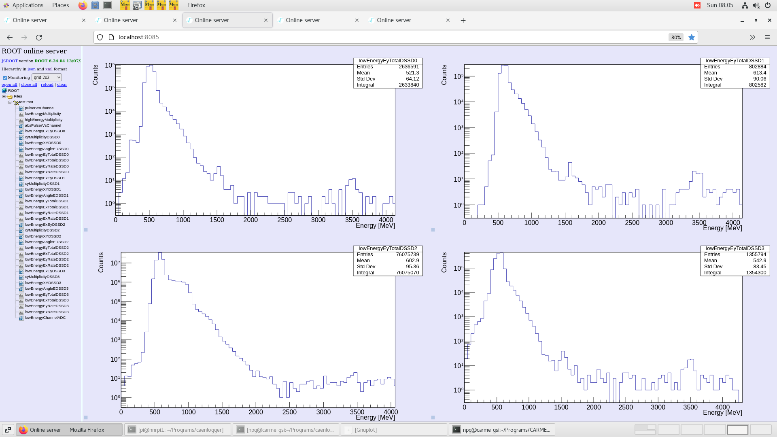Click the 'close all' link
This screenshot has height=437, width=777.
pyautogui.click(x=29, y=85)
